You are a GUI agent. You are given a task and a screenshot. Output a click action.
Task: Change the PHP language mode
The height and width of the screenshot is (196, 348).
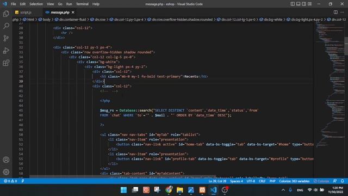(x=272, y=181)
